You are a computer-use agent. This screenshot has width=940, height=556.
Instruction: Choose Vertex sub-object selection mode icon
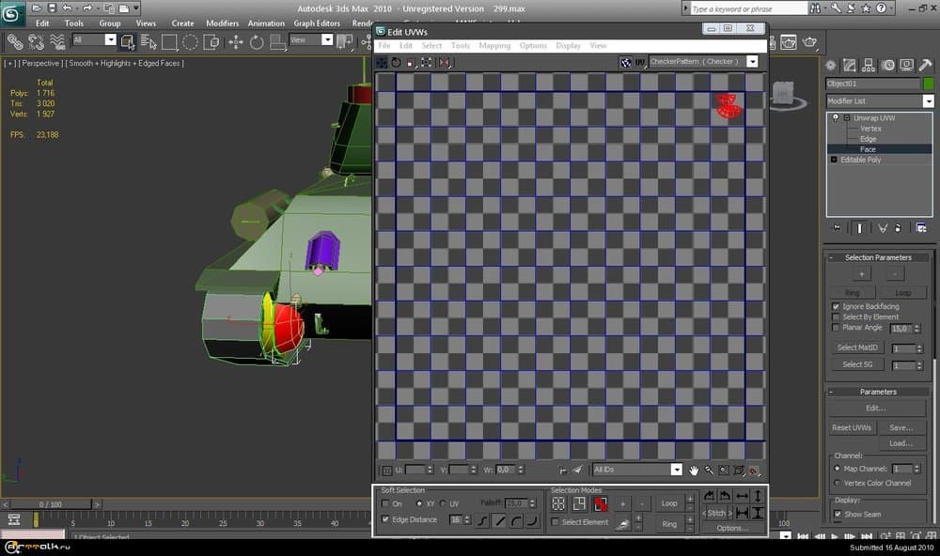coord(558,504)
